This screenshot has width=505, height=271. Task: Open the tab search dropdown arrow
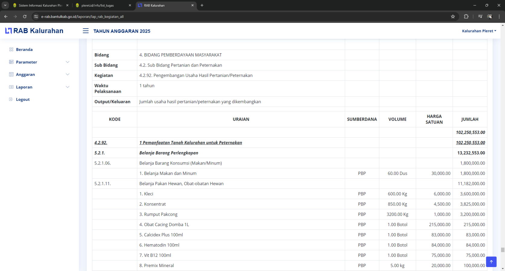tap(5, 5)
